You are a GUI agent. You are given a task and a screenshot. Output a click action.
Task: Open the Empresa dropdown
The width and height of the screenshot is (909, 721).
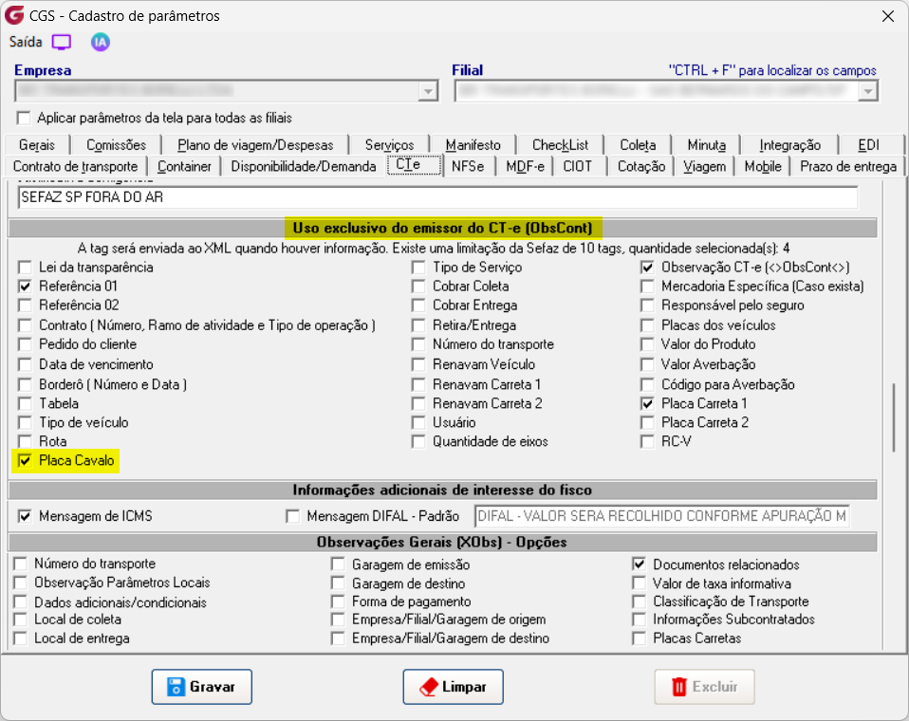428,92
